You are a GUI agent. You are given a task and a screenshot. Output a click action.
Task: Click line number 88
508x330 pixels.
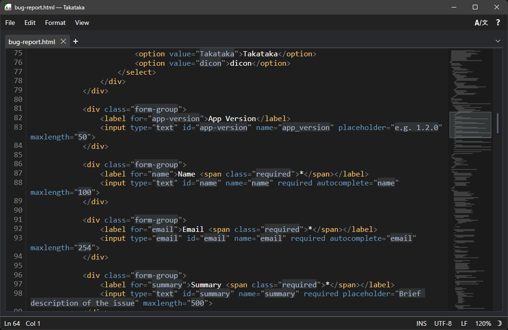pos(18,182)
